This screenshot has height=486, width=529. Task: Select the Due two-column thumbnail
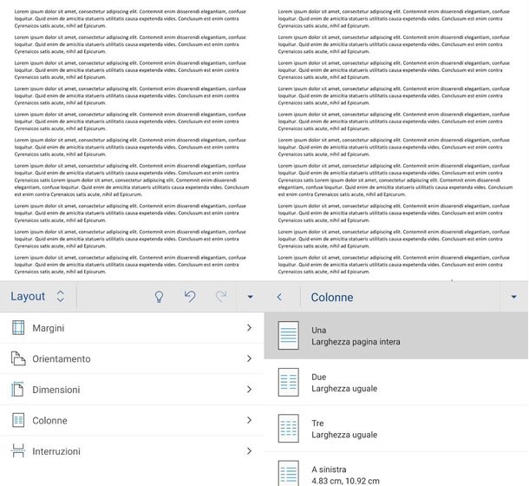coord(289,382)
